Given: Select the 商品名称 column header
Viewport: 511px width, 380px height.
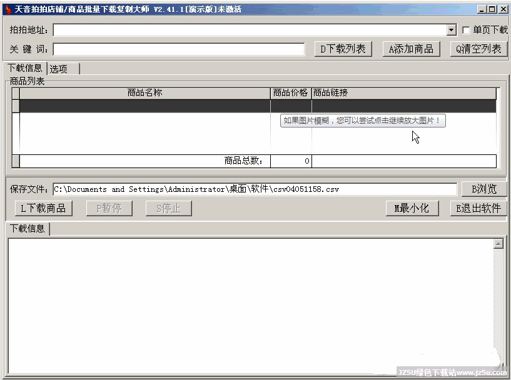Looking at the screenshot, I should pos(145,93).
